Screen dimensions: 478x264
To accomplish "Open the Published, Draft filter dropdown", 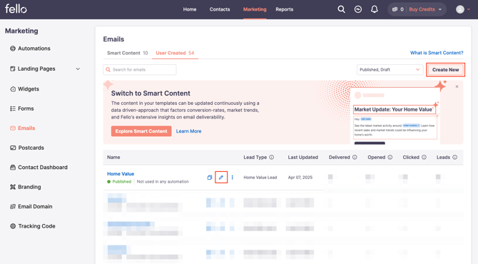I will (x=390, y=70).
